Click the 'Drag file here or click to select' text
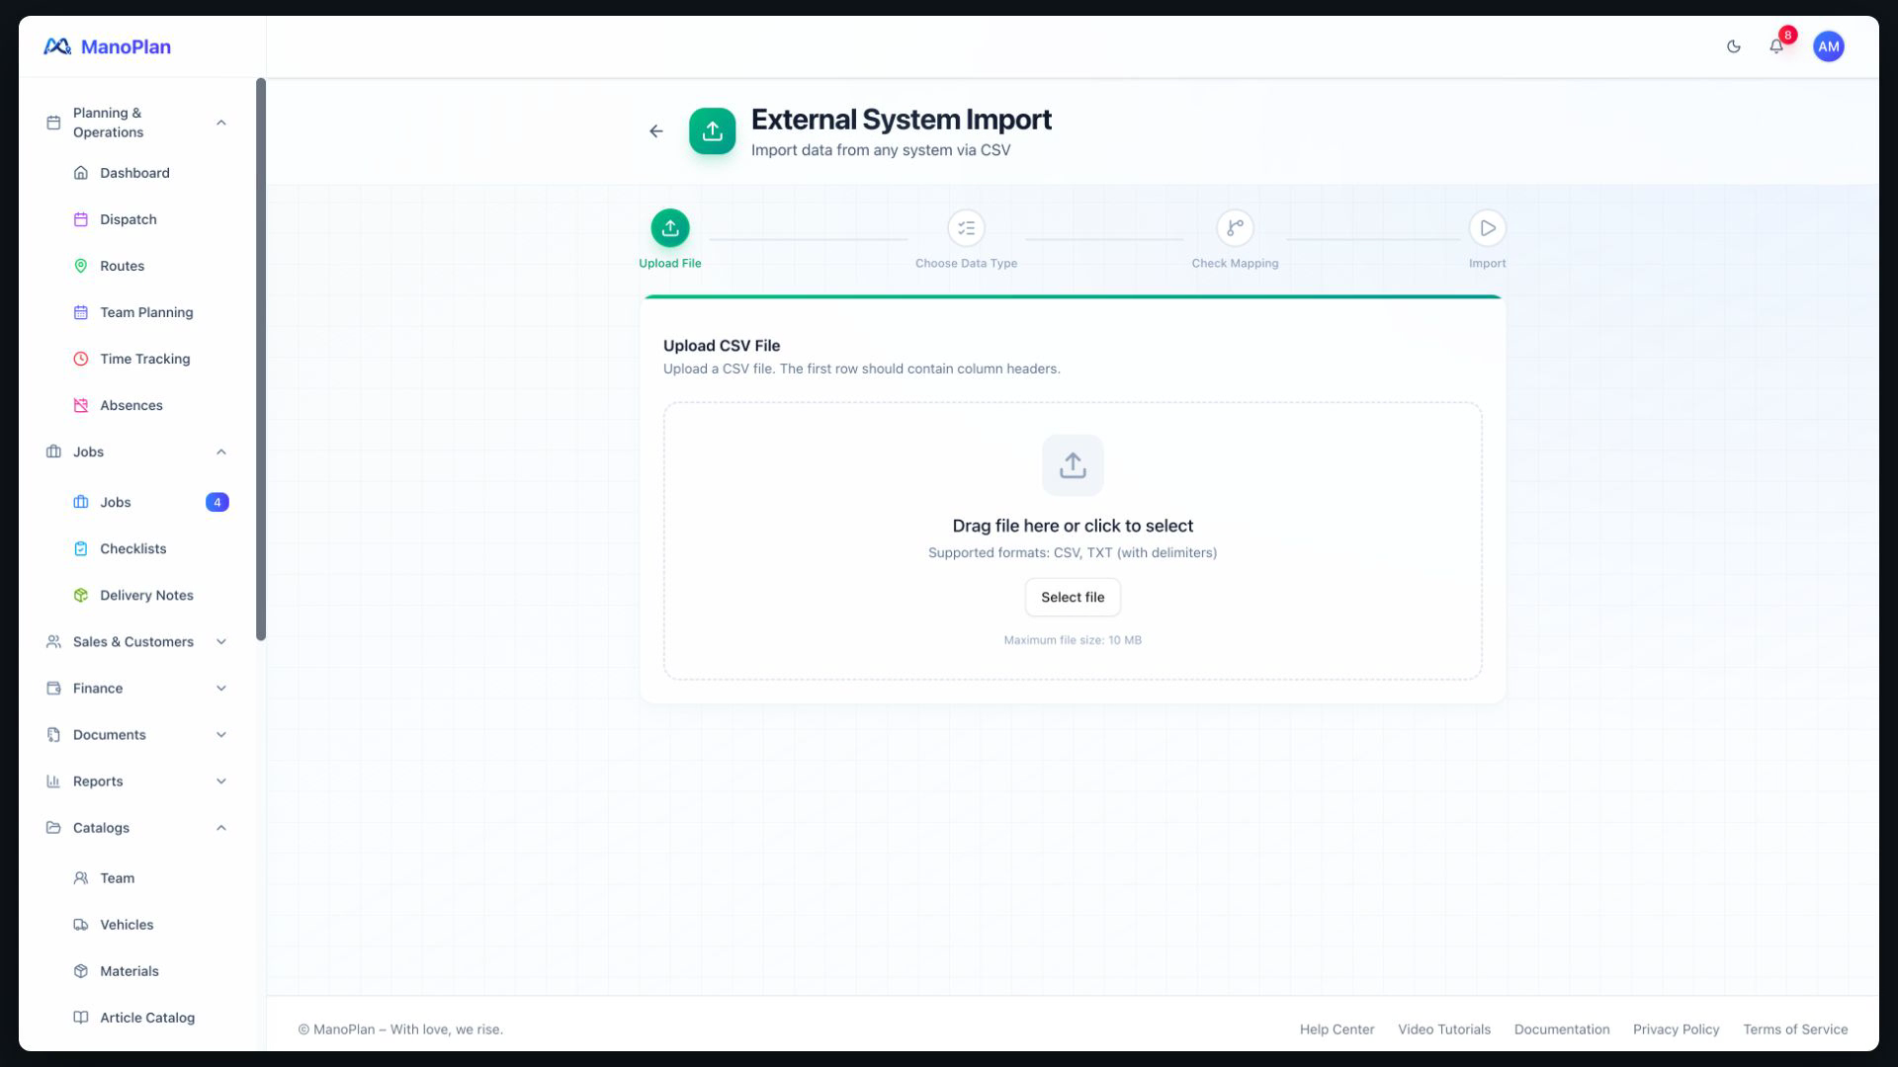 point(1073,526)
